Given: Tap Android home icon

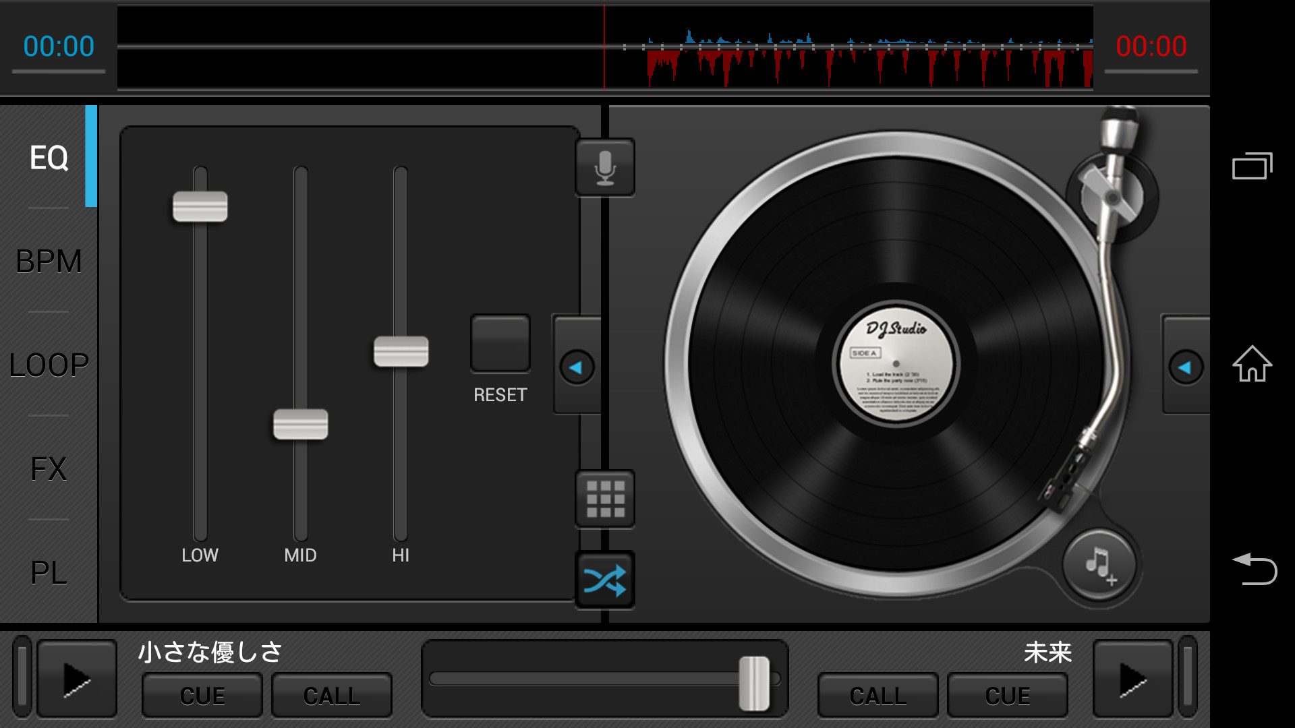Looking at the screenshot, I should tap(1252, 364).
